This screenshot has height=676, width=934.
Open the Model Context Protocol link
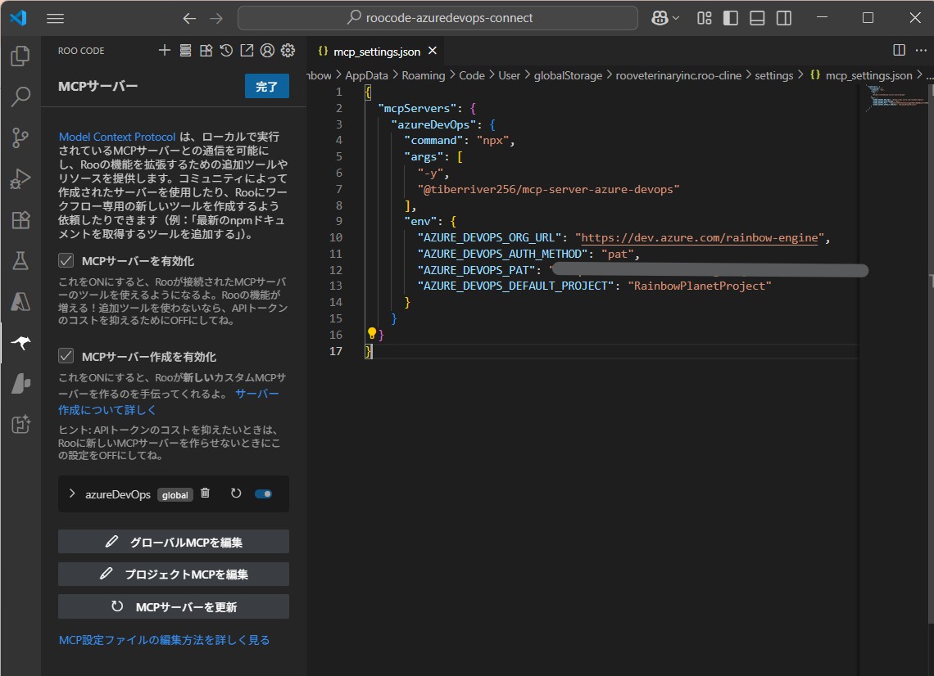[x=117, y=137]
